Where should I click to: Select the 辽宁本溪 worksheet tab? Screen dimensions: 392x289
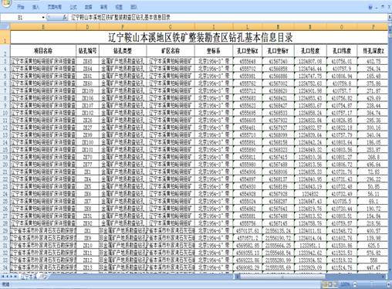[x=29, y=277]
